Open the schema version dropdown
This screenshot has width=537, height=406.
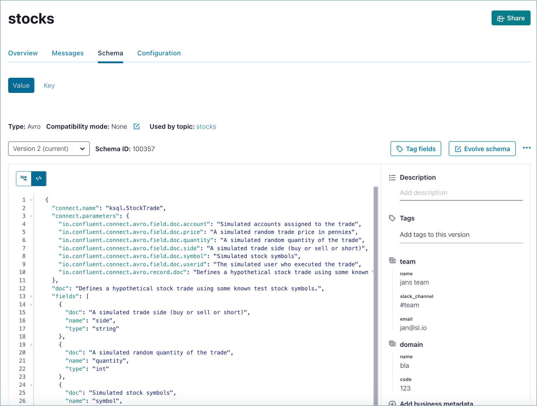coord(49,149)
